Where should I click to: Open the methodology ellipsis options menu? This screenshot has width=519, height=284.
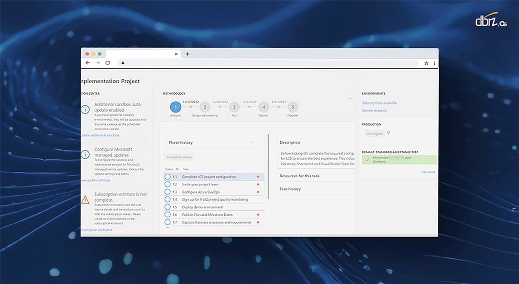click(x=350, y=98)
